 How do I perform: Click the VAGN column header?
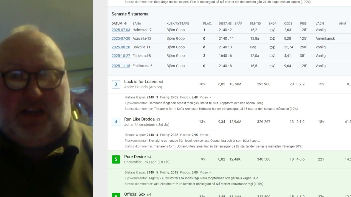320,24
